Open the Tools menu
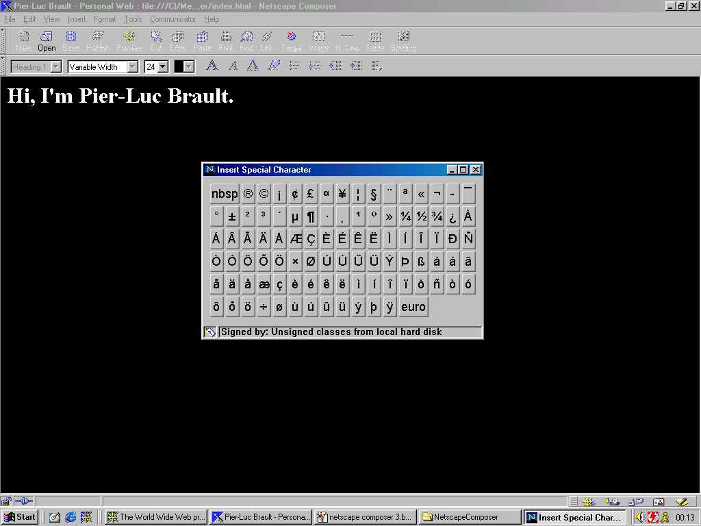 133,19
